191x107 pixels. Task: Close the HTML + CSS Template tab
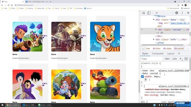47,2
